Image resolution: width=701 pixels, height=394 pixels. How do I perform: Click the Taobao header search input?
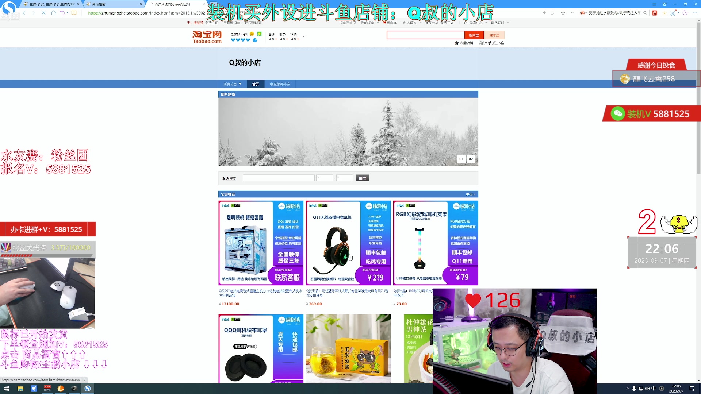pos(425,35)
